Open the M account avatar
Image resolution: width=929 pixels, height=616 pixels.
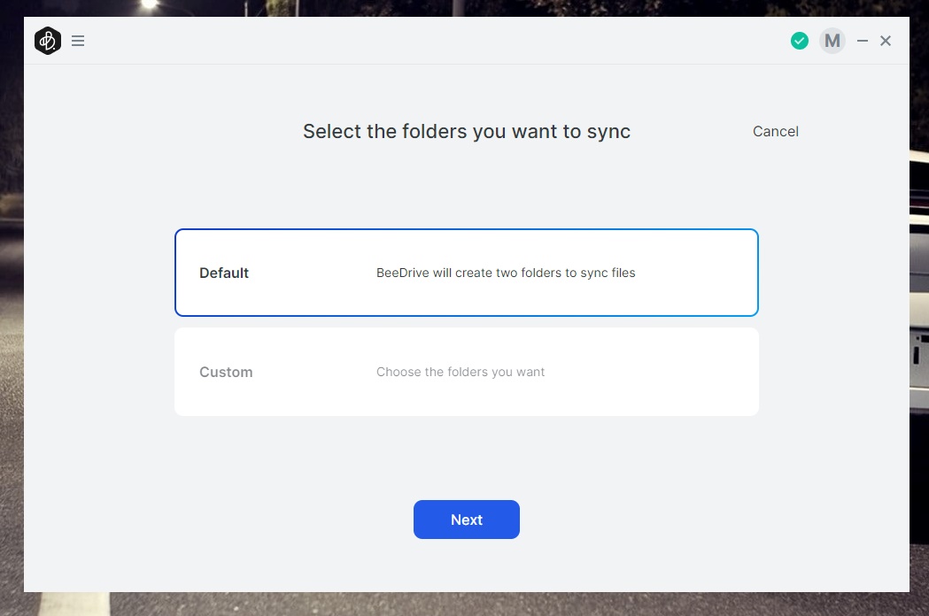point(832,41)
